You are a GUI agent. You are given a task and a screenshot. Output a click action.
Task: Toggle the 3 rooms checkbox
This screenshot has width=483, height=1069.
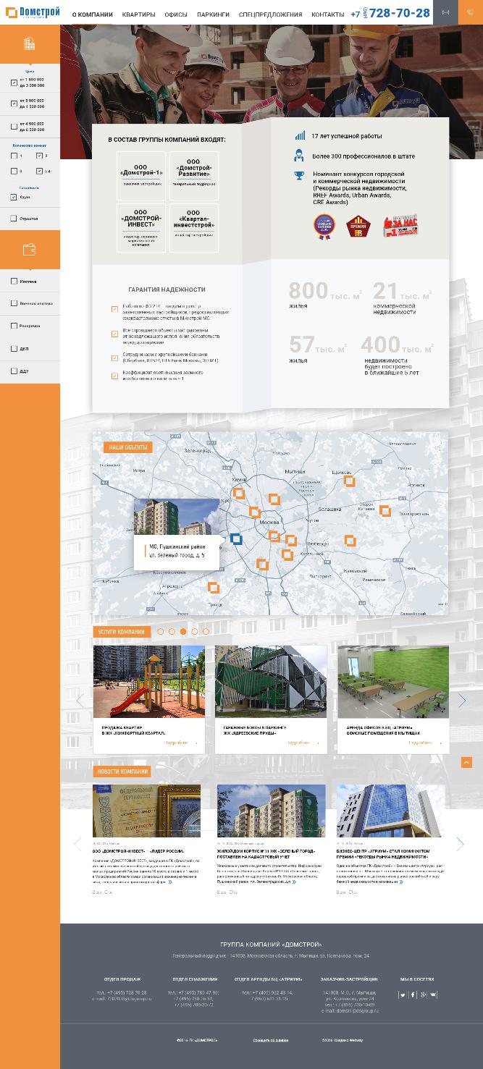[14, 171]
